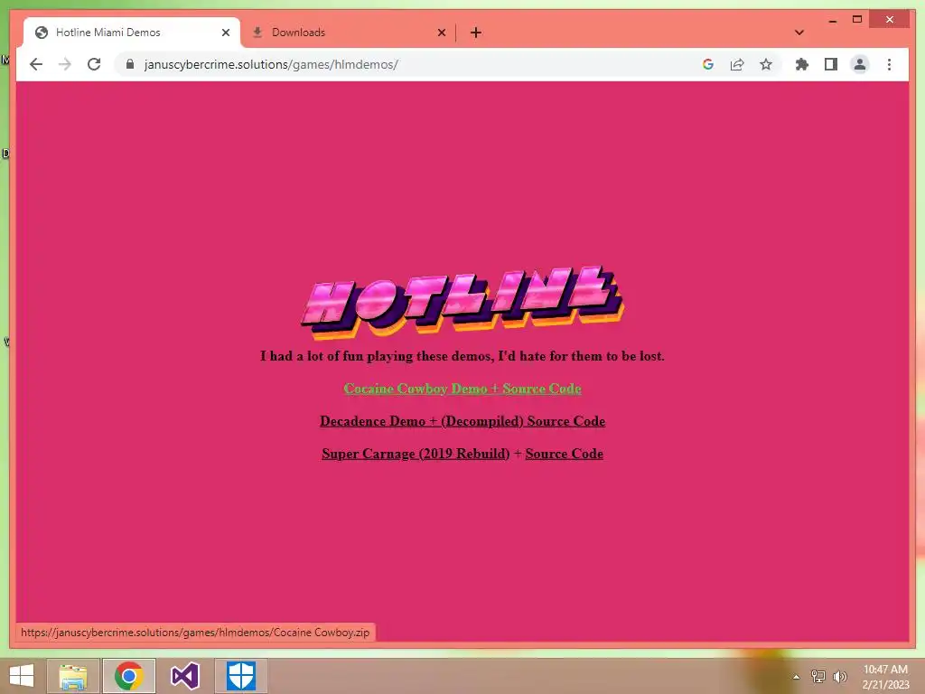Share this page via share icon
Image resolution: width=925 pixels, height=694 pixels.
pos(737,64)
